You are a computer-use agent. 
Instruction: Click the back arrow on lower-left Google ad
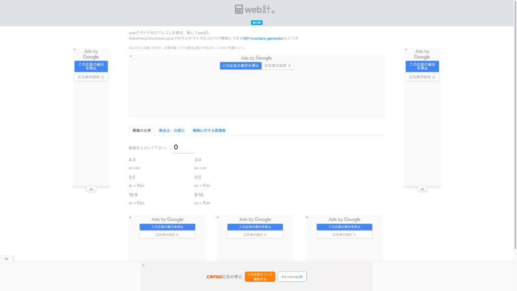click(x=131, y=217)
